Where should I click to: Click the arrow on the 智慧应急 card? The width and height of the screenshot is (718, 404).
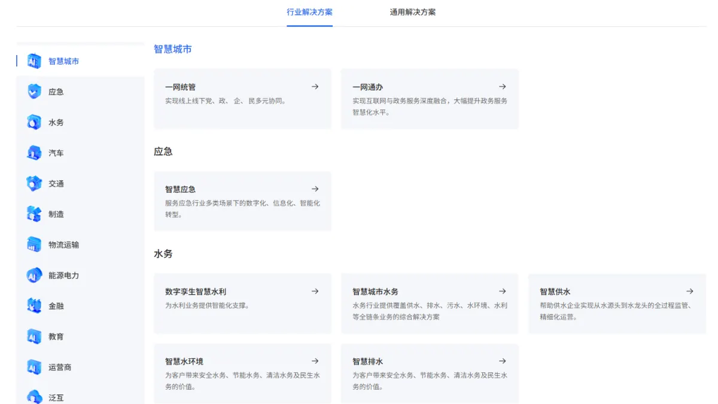[315, 189]
